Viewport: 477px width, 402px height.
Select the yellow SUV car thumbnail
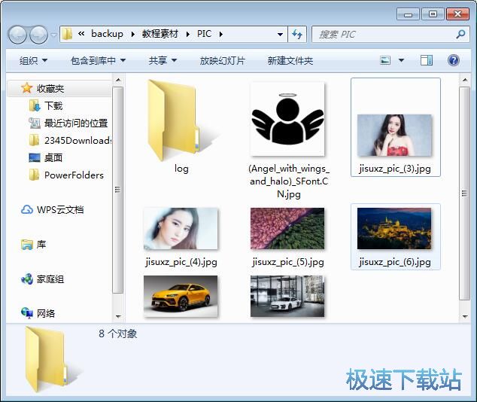pos(181,297)
